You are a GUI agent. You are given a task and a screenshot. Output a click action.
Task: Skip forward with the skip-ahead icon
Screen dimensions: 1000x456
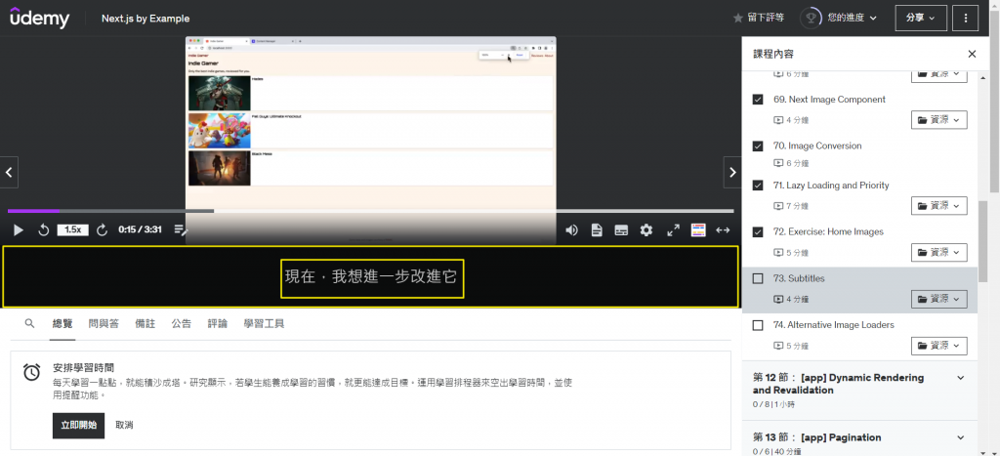tap(102, 230)
